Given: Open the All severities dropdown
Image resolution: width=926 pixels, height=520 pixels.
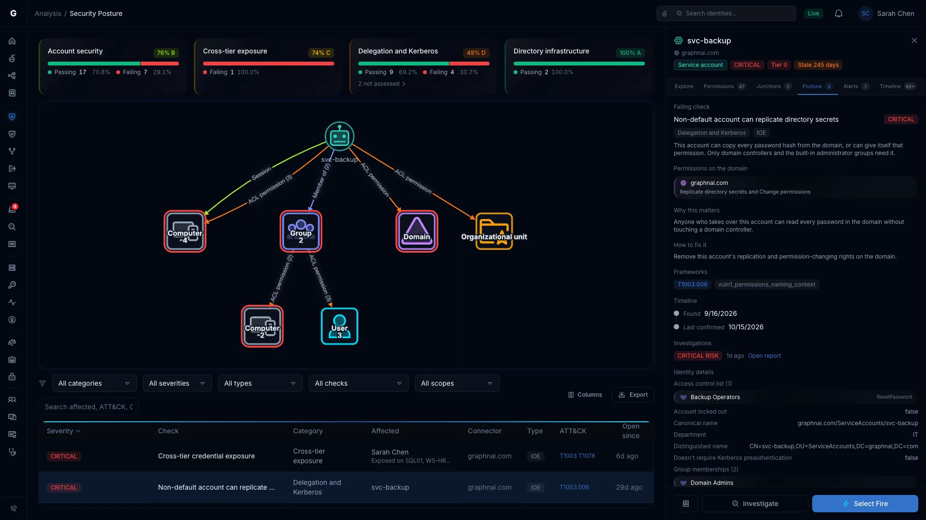Looking at the screenshot, I should [x=177, y=383].
